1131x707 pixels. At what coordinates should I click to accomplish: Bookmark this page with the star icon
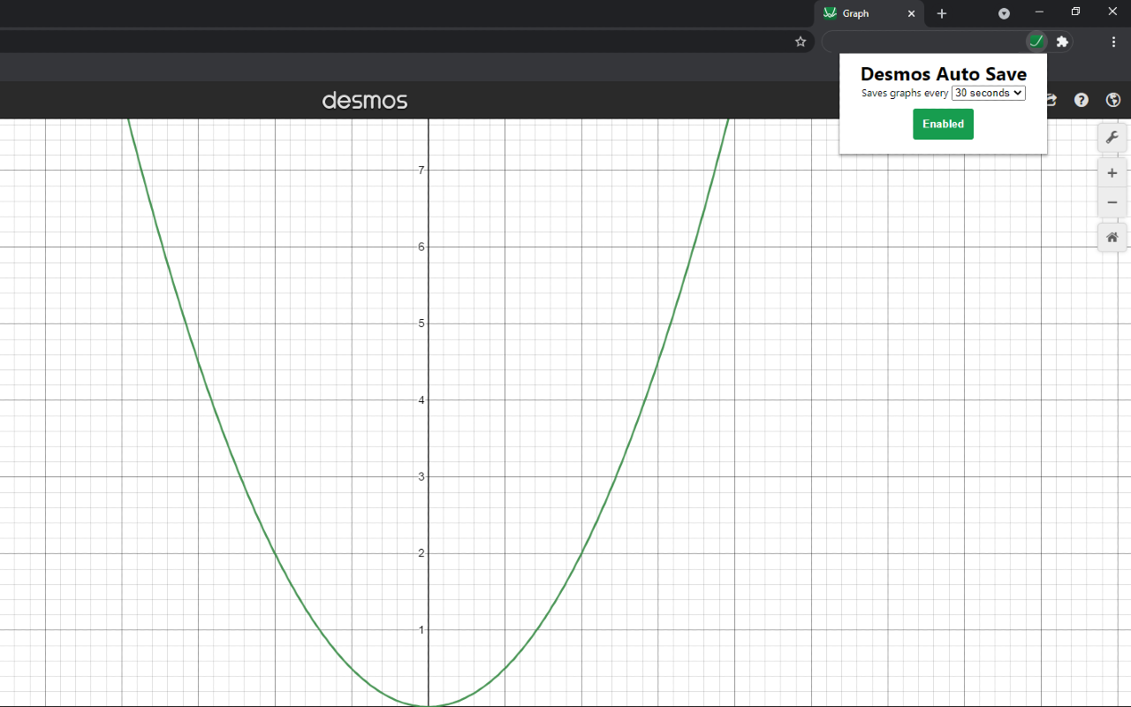click(x=801, y=42)
